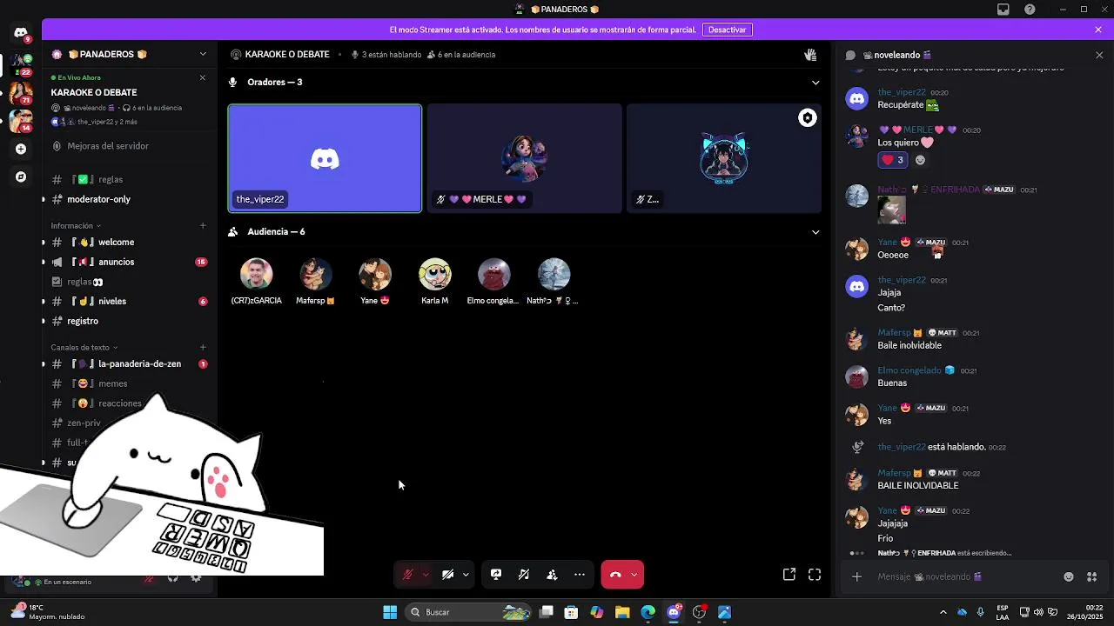Click the message input field for noveleando
Viewport: 1114px width, 626px height.
[x=966, y=576]
